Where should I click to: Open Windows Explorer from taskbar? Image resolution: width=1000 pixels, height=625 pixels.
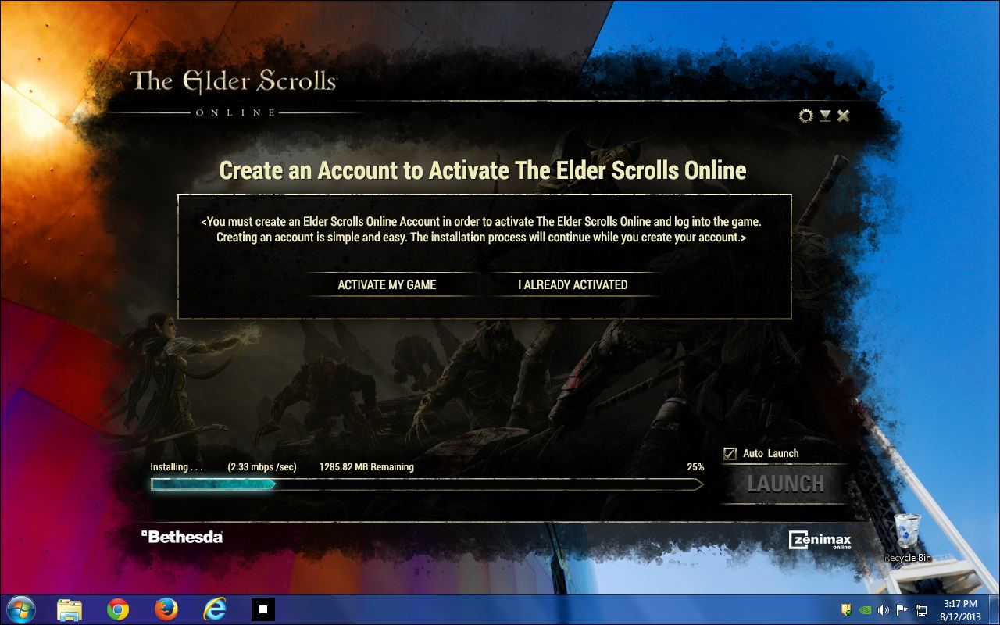click(70, 609)
